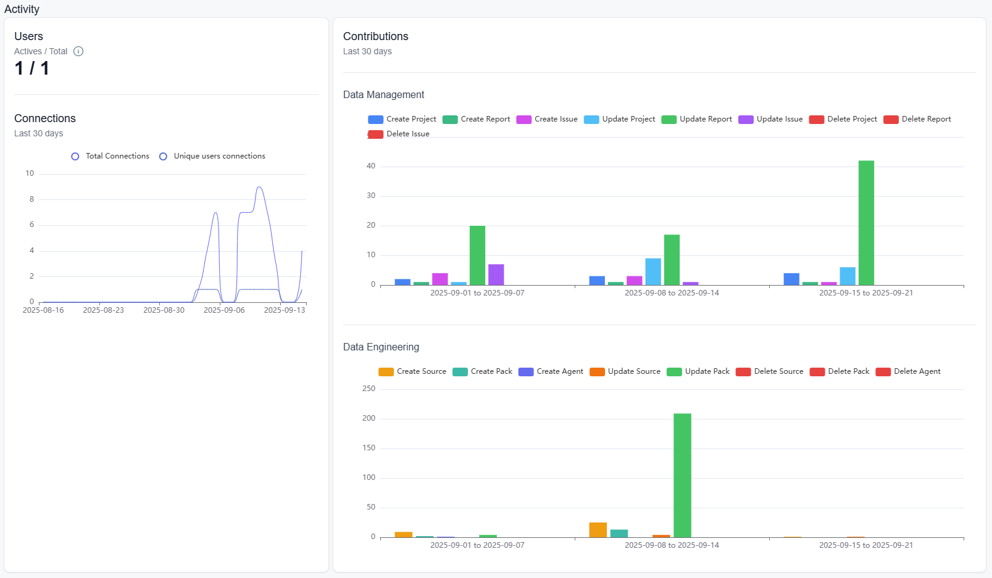This screenshot has width=992, height=578.
Task: Toggle the Create Agent legend item
Action: 551,371
